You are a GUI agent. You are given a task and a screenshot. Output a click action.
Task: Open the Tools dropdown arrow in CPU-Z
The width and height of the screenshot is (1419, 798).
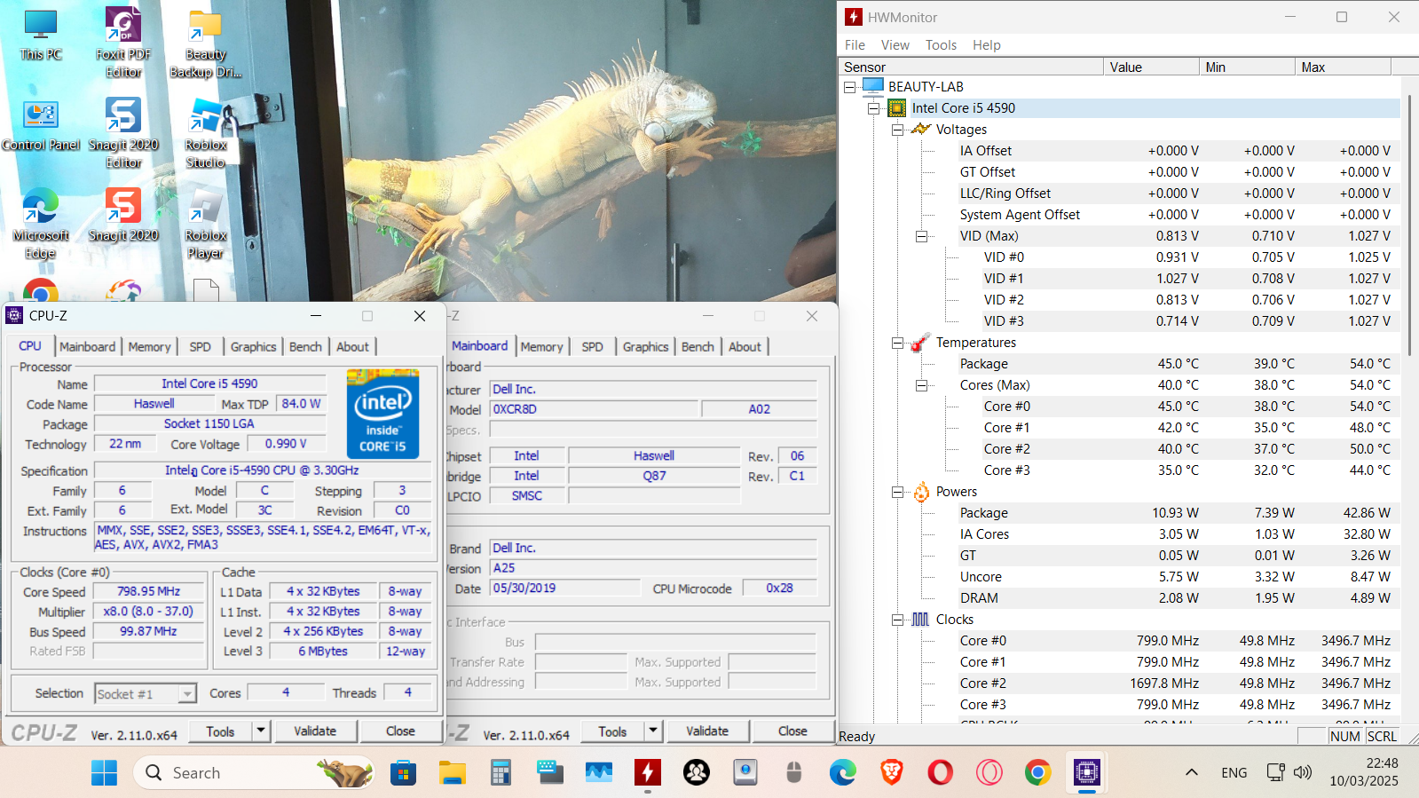coord(261,731)
